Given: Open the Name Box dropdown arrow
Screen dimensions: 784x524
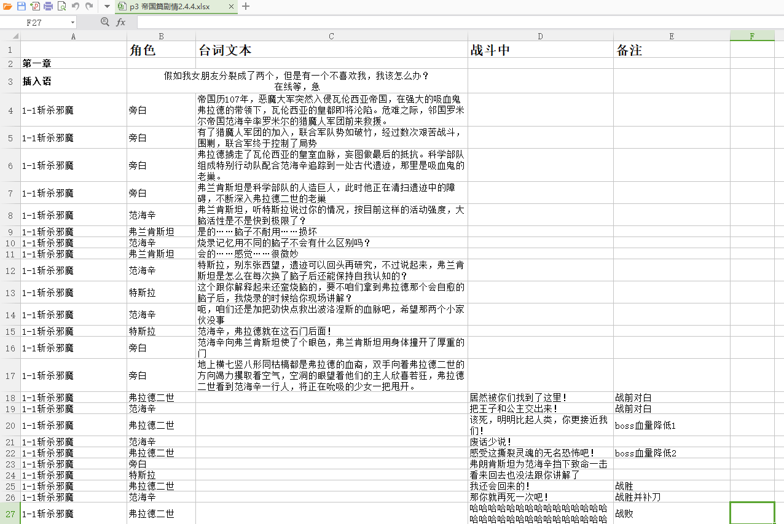Looking at the screenshot, I should (x=73, y=22).
